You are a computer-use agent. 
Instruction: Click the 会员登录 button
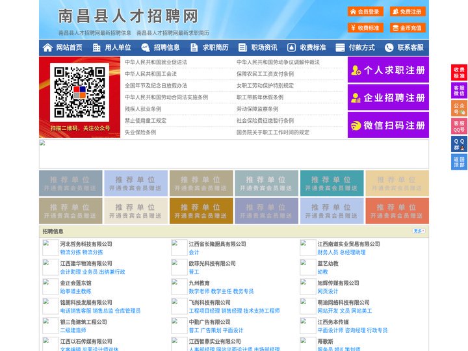[365, 12]
